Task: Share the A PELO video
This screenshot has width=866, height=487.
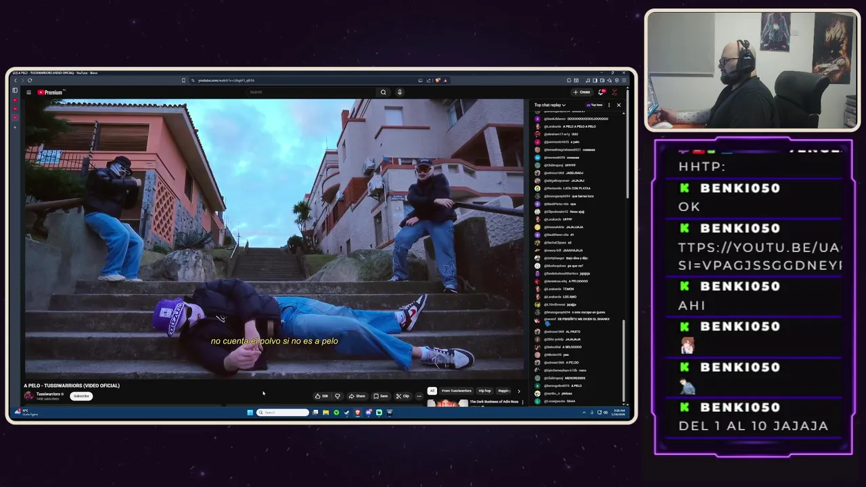Action: (357, 396)
